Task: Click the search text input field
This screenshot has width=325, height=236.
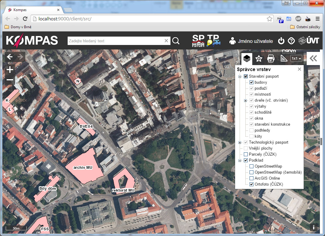Action: point(116,41)
